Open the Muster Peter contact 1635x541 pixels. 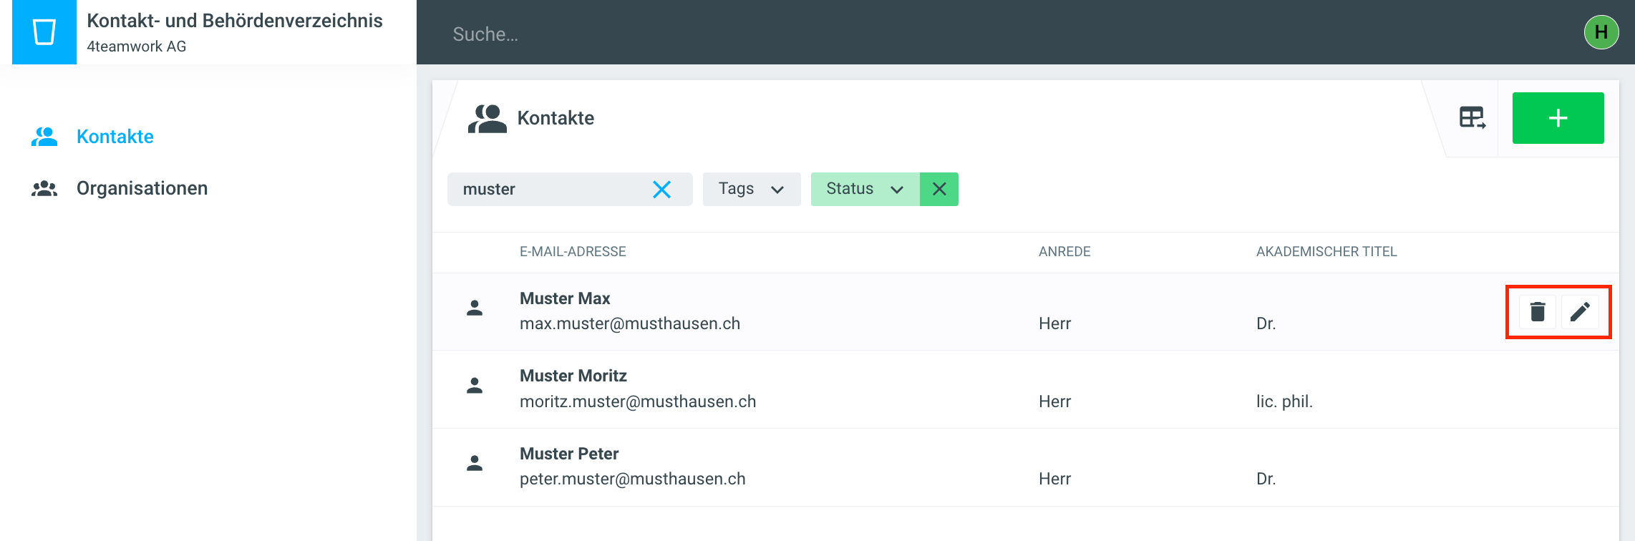click(x=569, y=454)
